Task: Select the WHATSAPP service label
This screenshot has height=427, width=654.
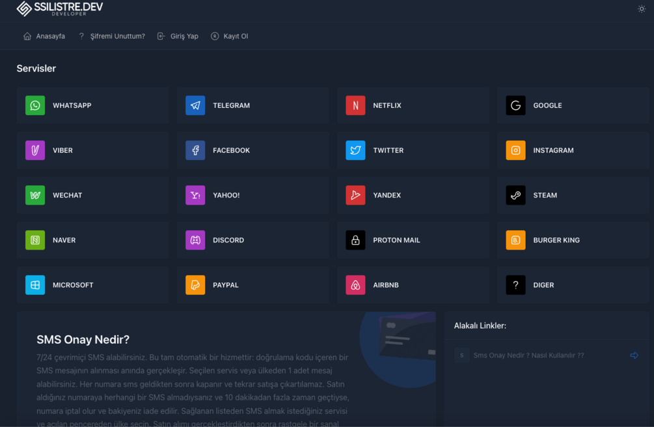Action: pyautogui.click(x=72, y=106)
